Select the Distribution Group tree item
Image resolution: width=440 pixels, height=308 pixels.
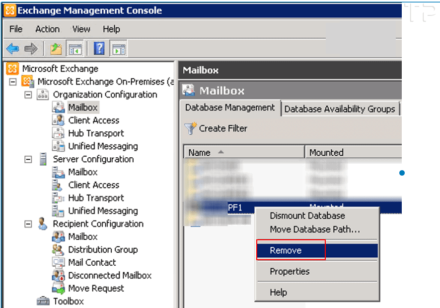[103, 250]
